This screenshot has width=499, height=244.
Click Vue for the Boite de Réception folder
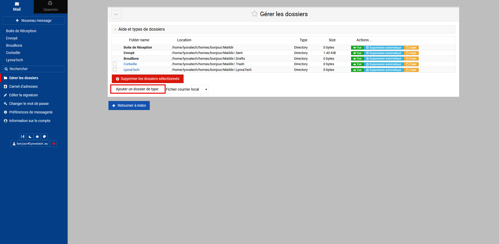click(x=357, y=48)
